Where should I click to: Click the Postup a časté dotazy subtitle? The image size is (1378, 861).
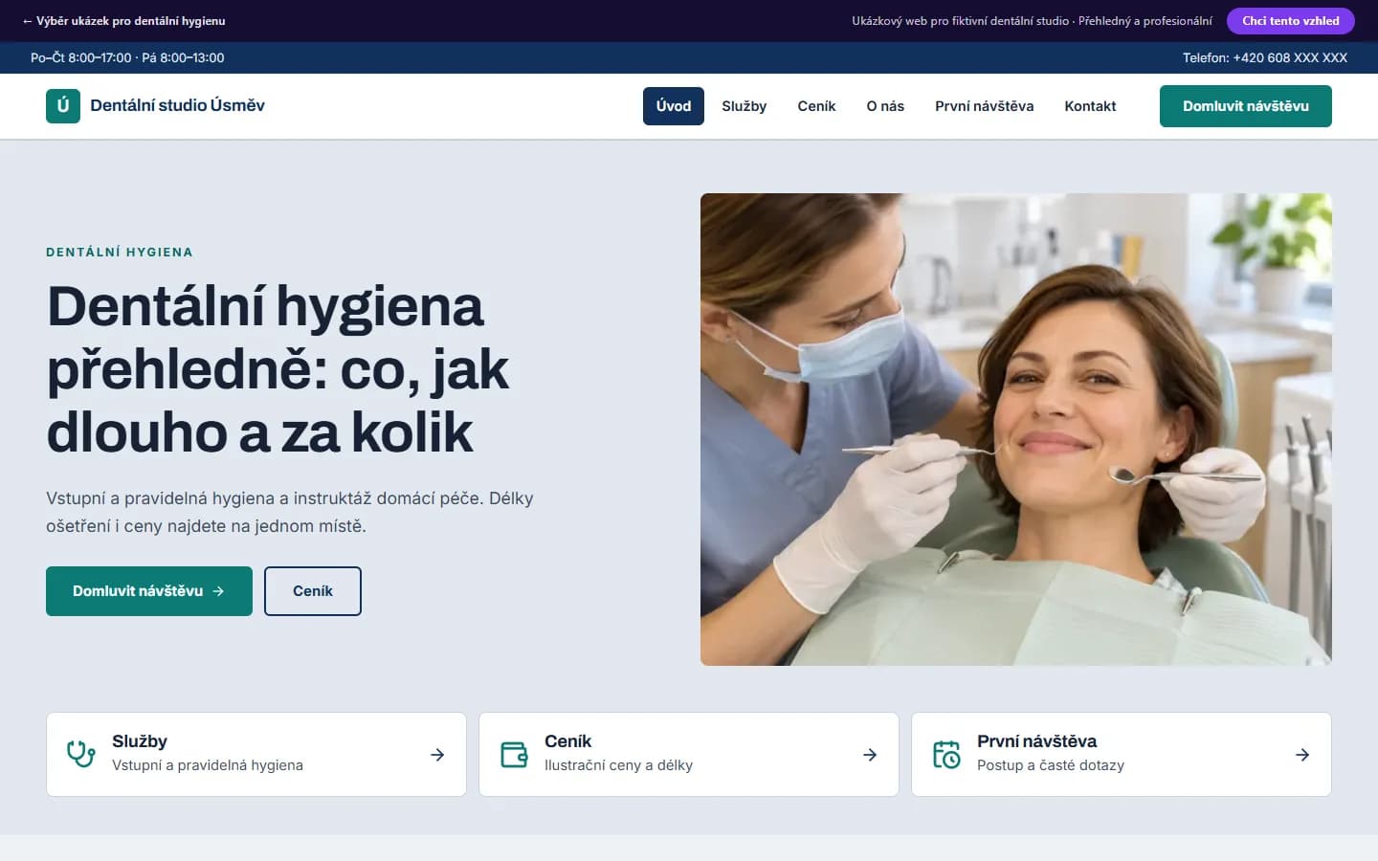pyautogui.click(x=1051, y=765)
